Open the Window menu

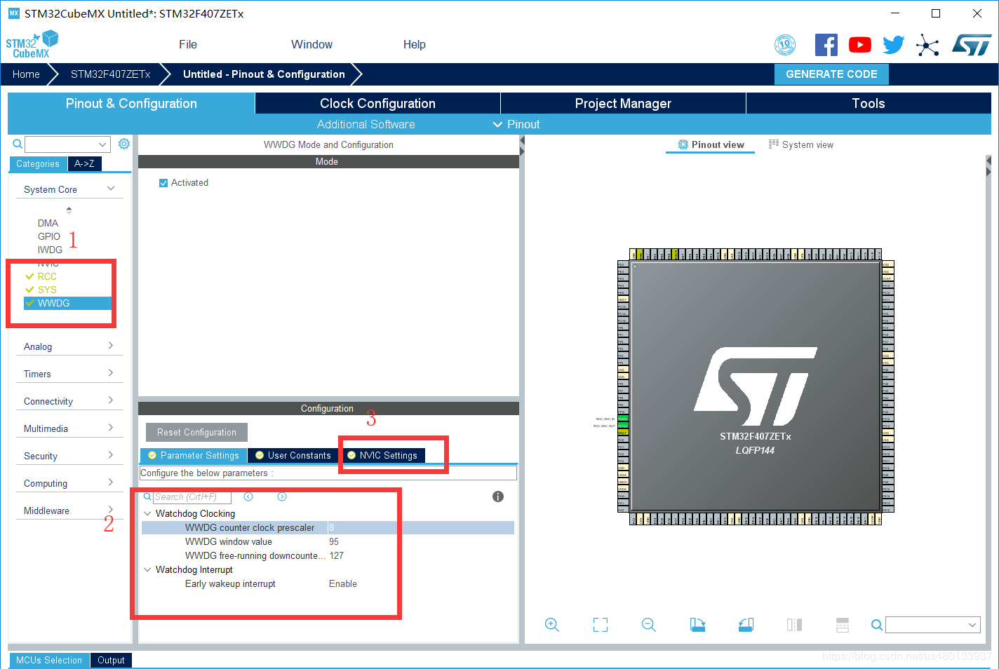coord(311,44)
